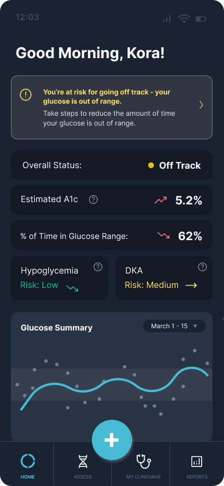
Task: Switch to the MY CLINICIANS tab label
Action: coord(144,477)
